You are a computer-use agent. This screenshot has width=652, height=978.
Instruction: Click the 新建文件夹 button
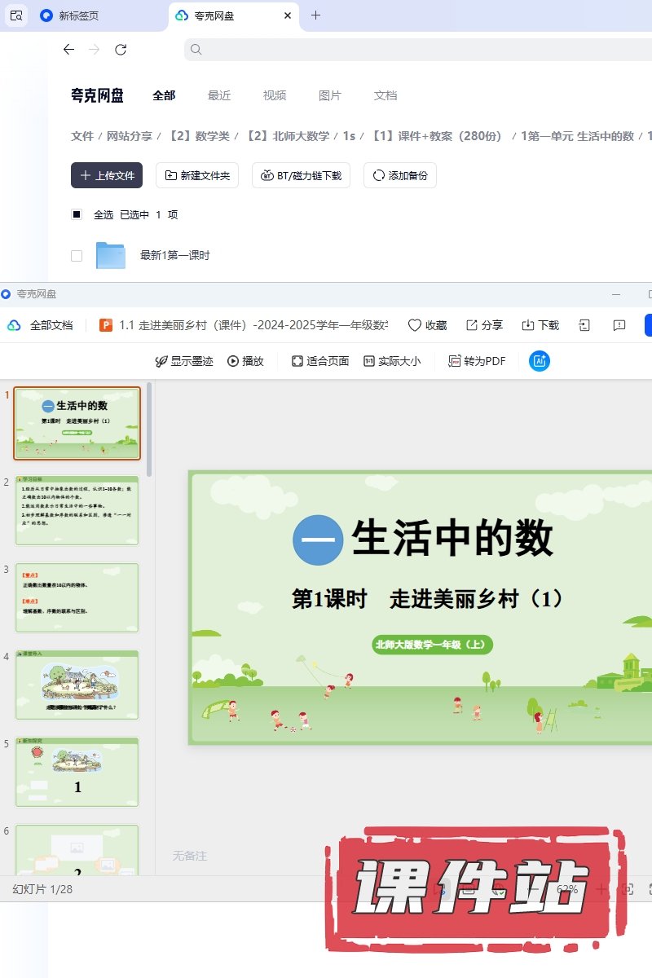pyautogui.click(x=197, y=175)
